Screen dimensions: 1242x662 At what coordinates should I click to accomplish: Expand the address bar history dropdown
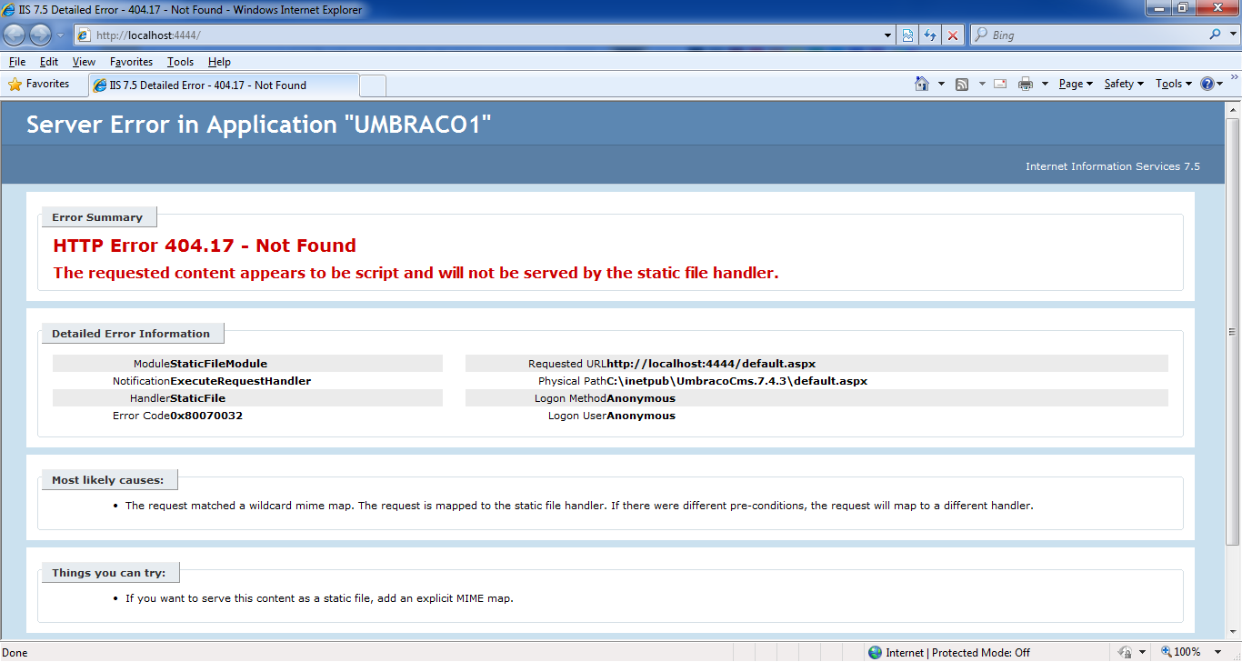pyautogui.click(x=888, y=35)
